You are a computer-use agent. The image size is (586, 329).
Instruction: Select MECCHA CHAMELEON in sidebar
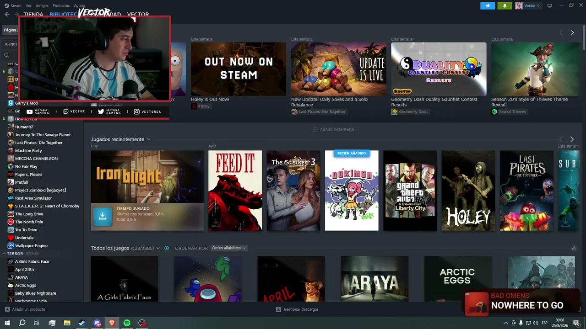tap(36, 159)
